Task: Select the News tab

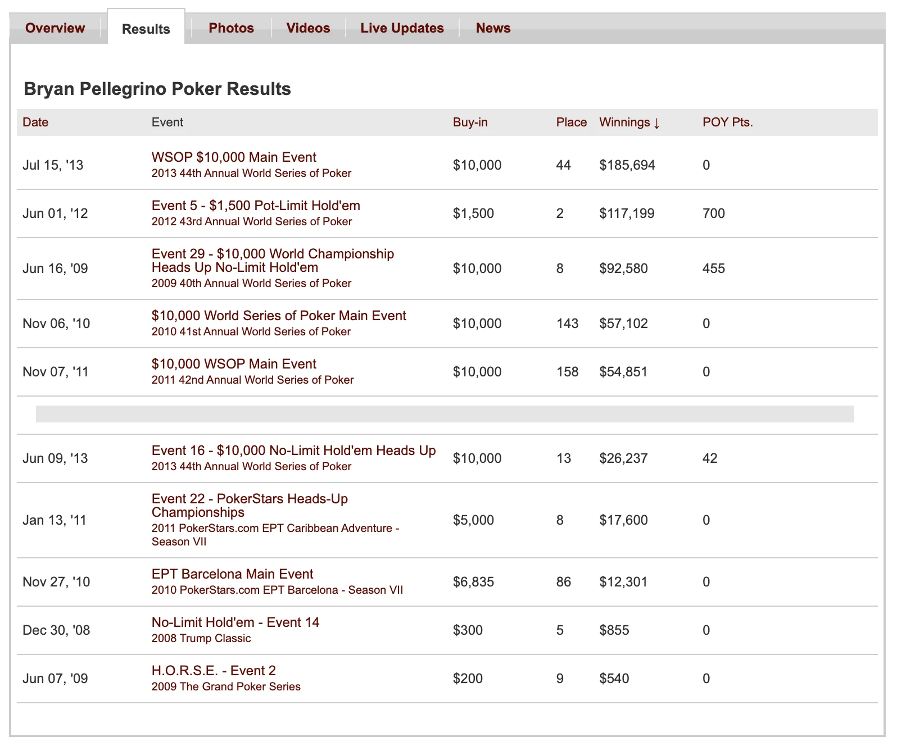Action: click(493, 28)
